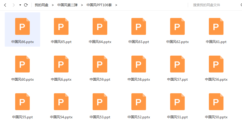This screenshot has width=242, height=125.
Task: Select the 中国风55.ppt file icon
Action: coord(22,102)
